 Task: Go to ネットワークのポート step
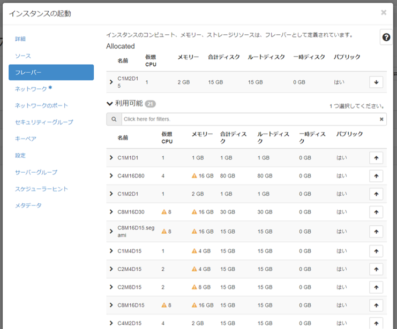pos(42,106)
